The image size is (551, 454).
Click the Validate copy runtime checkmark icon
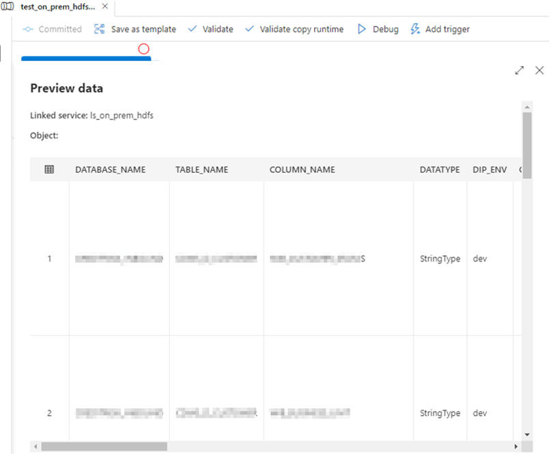pyautogui.click(x=249, y=29)
